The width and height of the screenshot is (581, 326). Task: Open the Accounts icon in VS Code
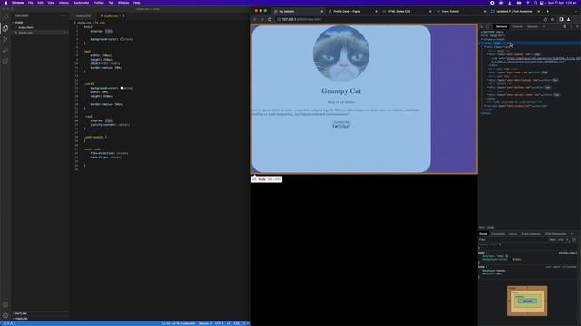tap(5, 305)
